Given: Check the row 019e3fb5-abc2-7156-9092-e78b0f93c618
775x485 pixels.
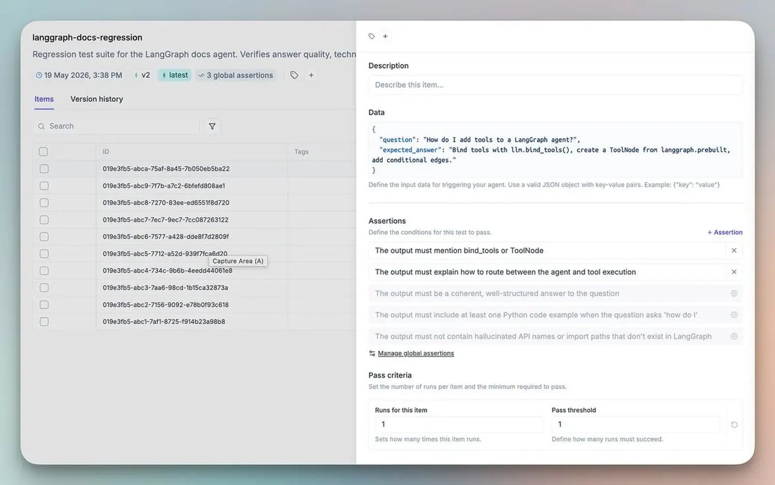Looking at the screenshot, I should tap(44, 305).
